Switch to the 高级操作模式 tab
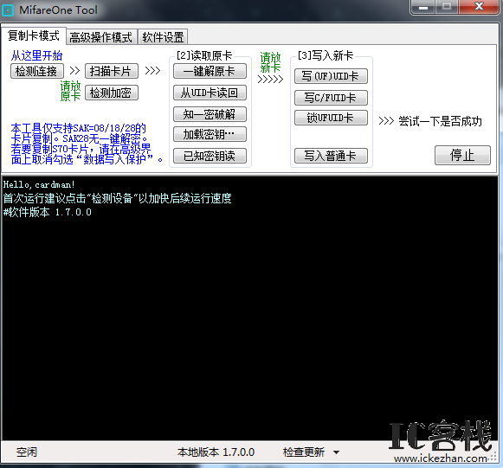The height and width of the screenshot is (468, 503). [x=101, y=37]
